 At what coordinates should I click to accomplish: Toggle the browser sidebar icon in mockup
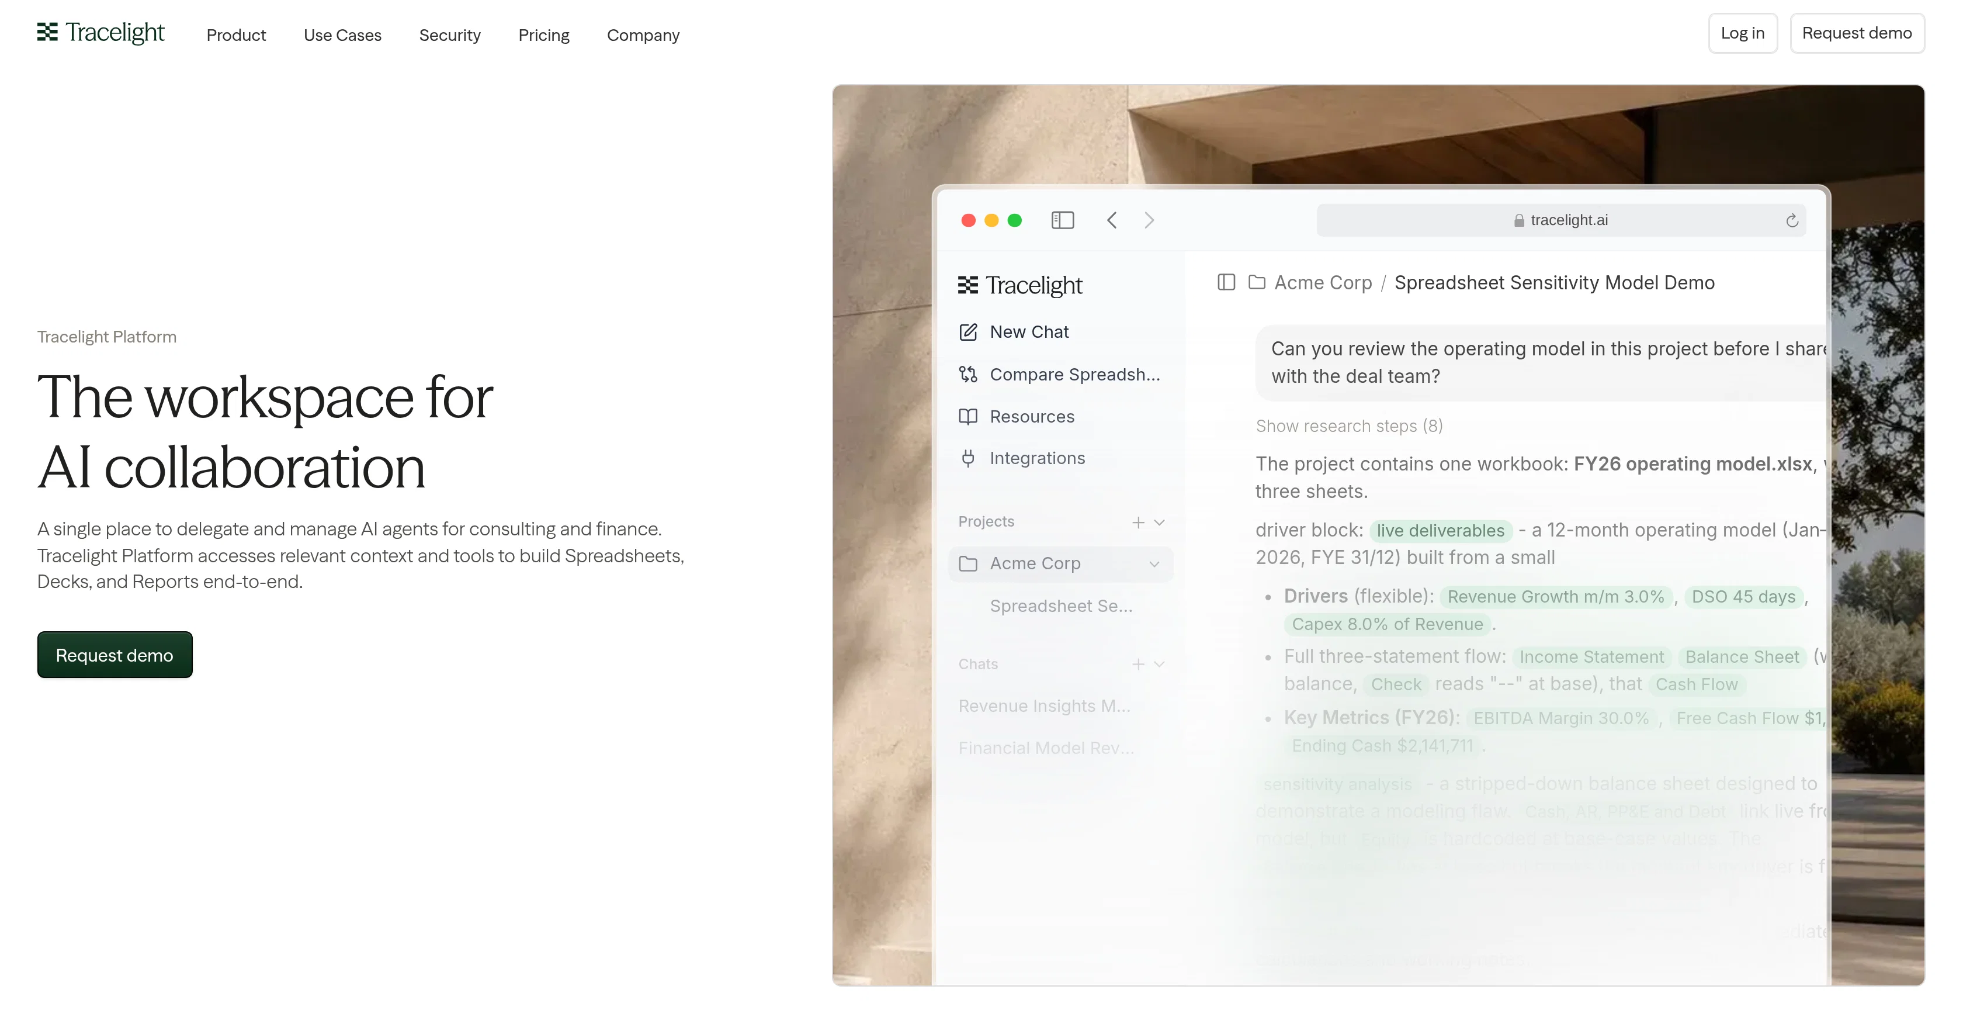[x=1062, y=220]
